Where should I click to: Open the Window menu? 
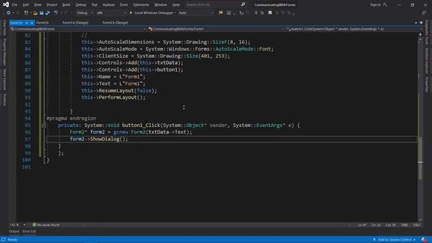(x=161, y=5)
